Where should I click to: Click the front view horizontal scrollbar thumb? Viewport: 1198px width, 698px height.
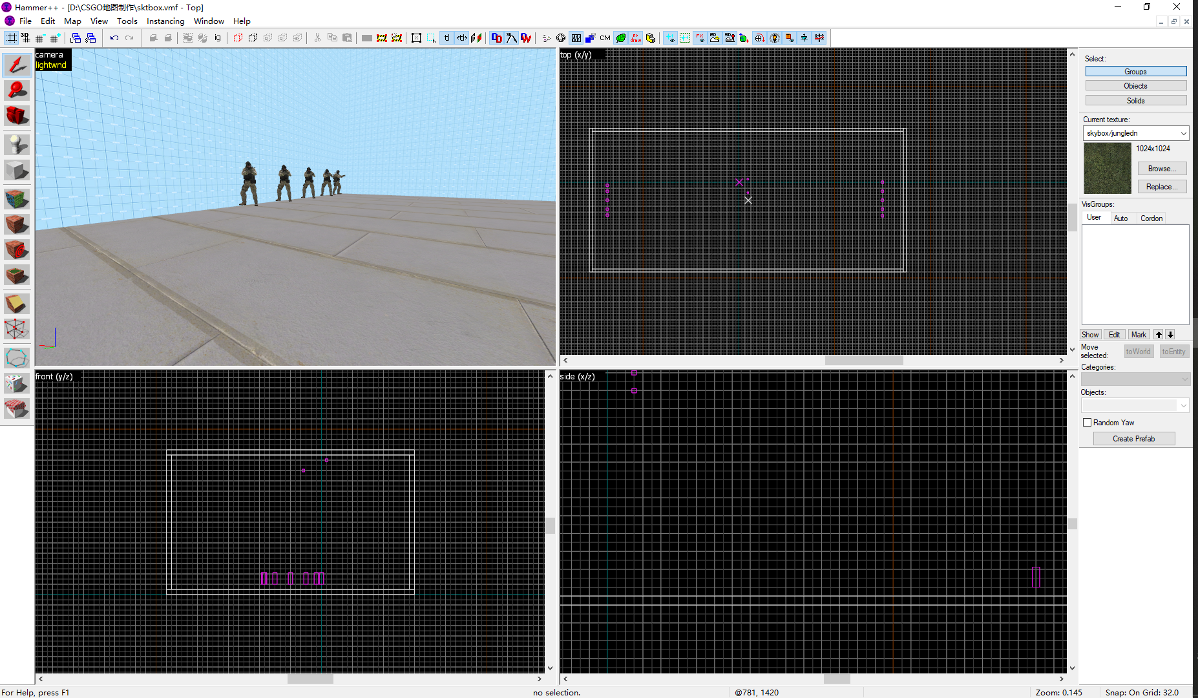[x=310, y=679]
